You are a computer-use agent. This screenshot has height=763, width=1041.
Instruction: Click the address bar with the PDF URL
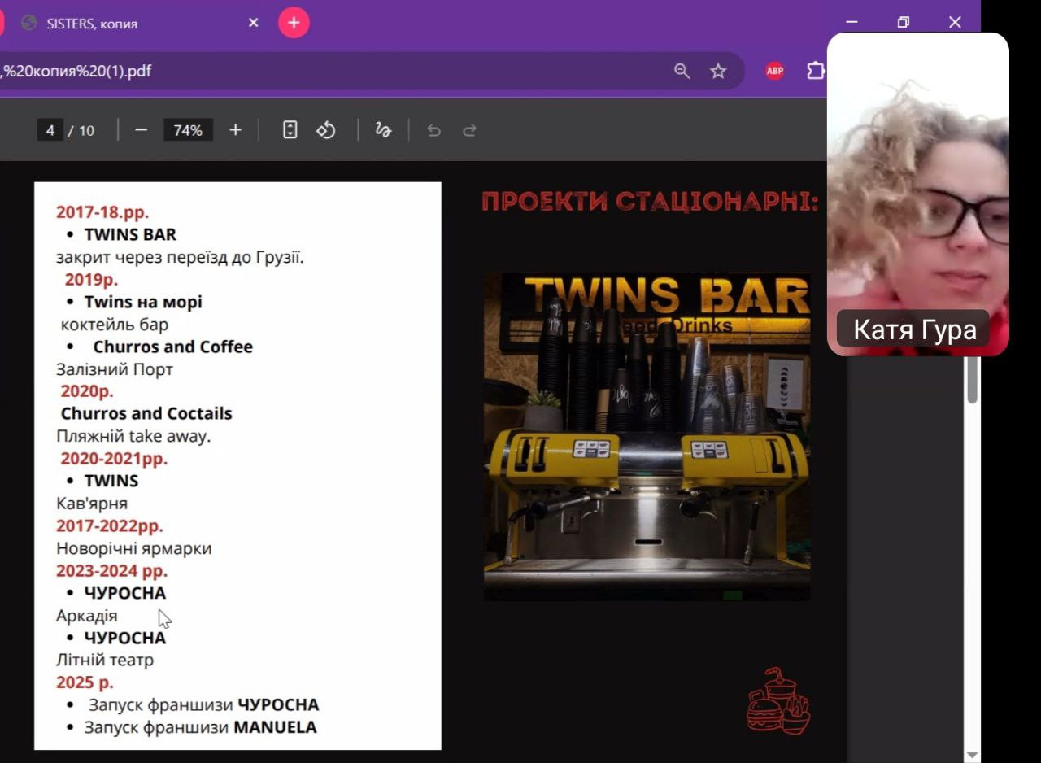click(325, 72)
